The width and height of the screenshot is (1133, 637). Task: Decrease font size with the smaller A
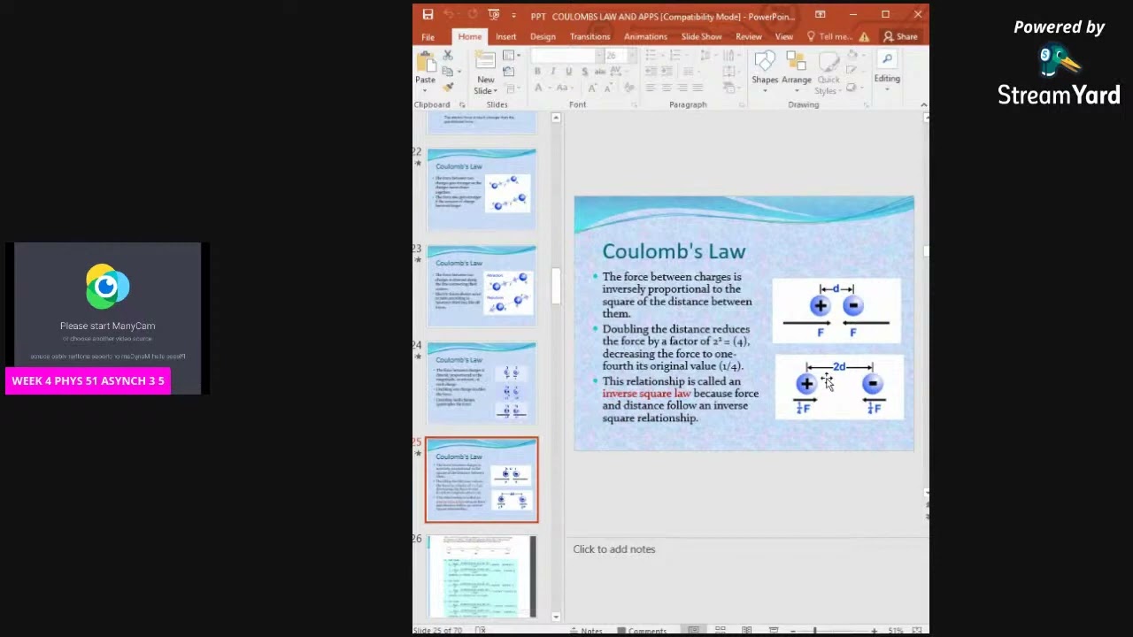(609, 88)
